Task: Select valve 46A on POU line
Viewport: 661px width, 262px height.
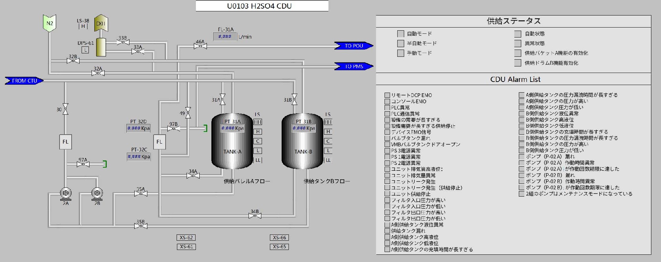Action: 200,46
